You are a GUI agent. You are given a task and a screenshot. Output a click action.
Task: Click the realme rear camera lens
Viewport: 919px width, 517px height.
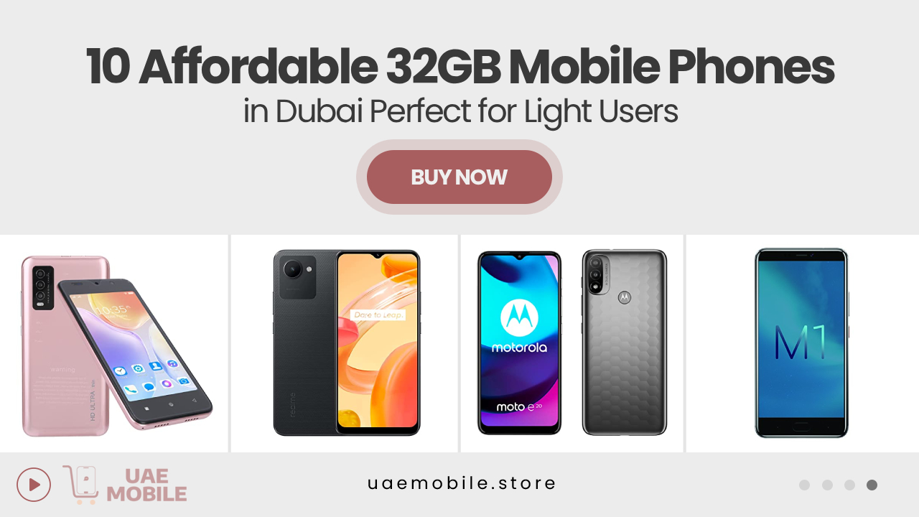pyautogui.click(x=292, y=269)
